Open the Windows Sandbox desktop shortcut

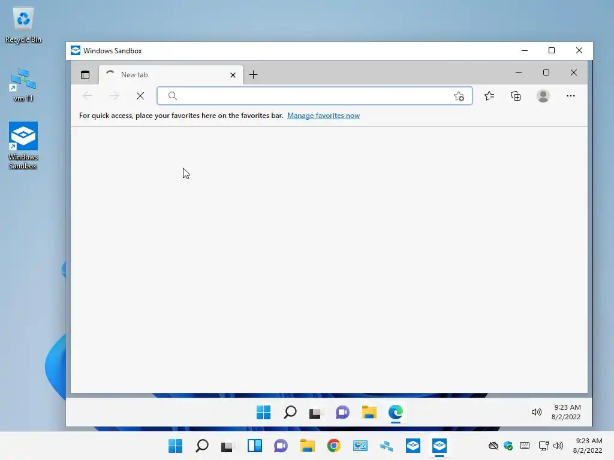(23, 145)
